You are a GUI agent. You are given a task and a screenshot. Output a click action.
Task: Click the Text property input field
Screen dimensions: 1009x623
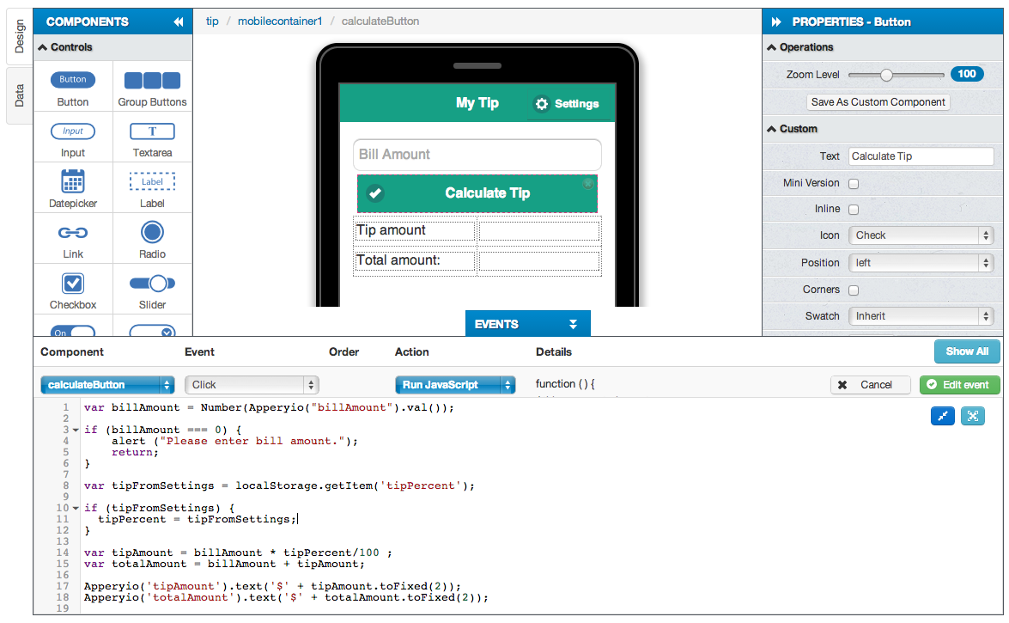pyautogui.click(x=921, y=156)
